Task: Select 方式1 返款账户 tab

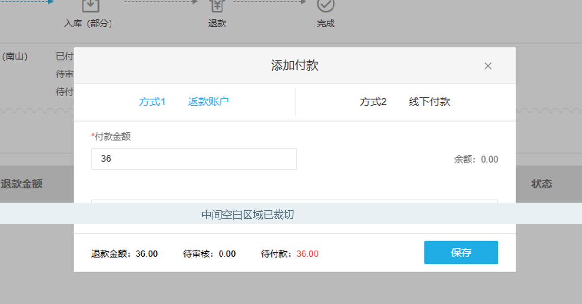Action: point(184,101)
